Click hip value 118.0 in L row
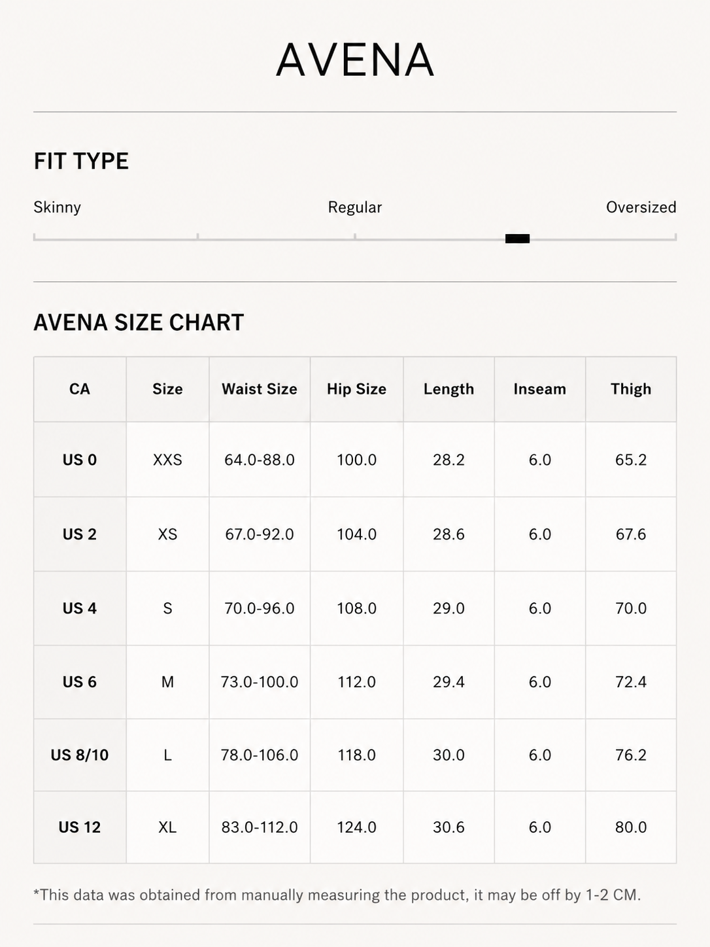This screenshot has width=710, height=947. [x=357, y=755]
